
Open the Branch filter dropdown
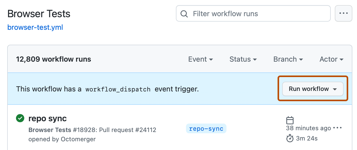(x=288, y=59)
